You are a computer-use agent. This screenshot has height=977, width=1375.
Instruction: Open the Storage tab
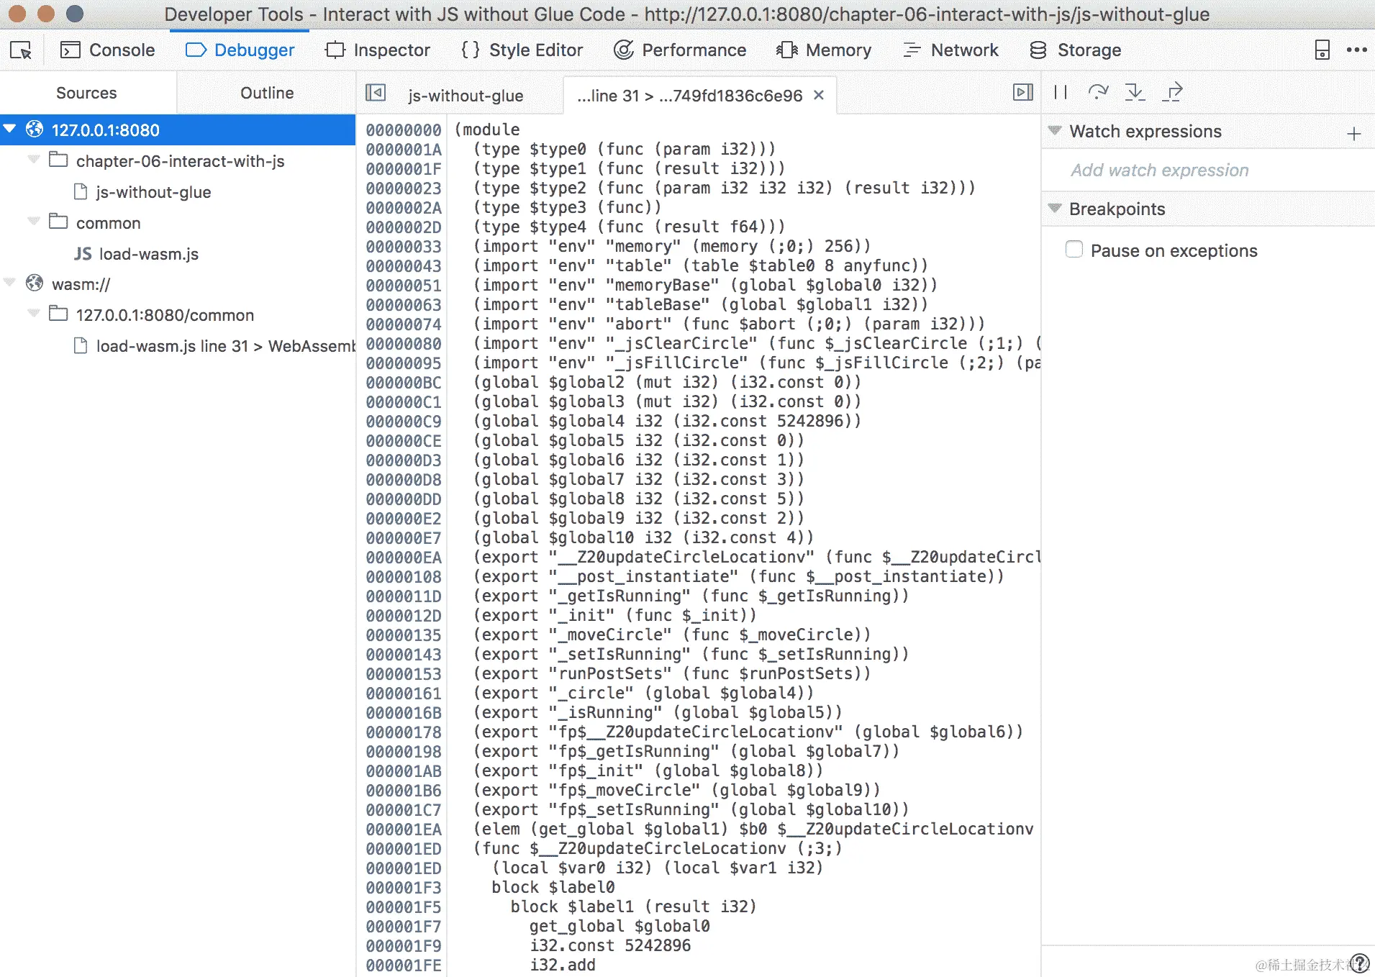tap(1076, 50)
